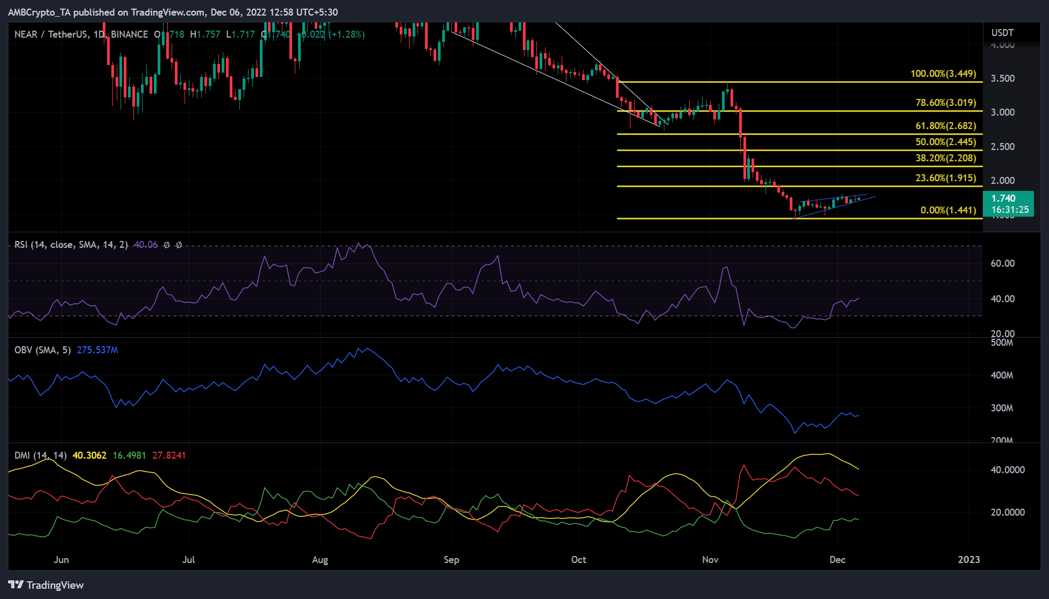
Task: Click the USDT currency label on price axis
Action: tap(1002, 33)
